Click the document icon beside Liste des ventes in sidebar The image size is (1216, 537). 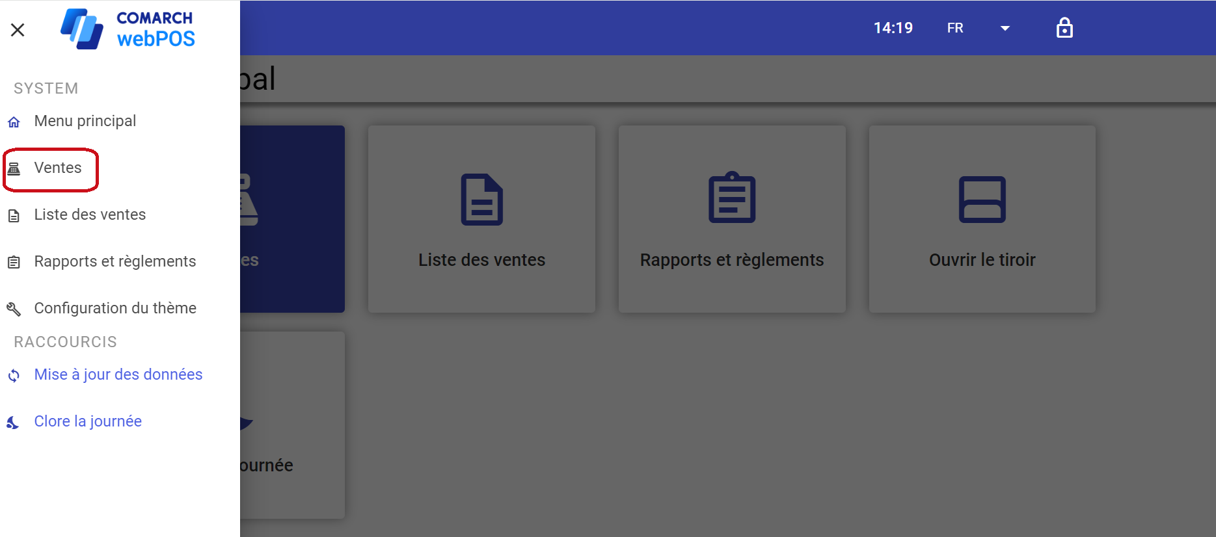tap(14, 215)
